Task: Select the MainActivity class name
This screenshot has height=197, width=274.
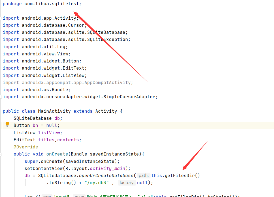Action: coord(54,111)
